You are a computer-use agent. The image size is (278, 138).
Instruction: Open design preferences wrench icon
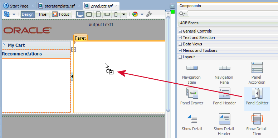(x=149, y=14)
